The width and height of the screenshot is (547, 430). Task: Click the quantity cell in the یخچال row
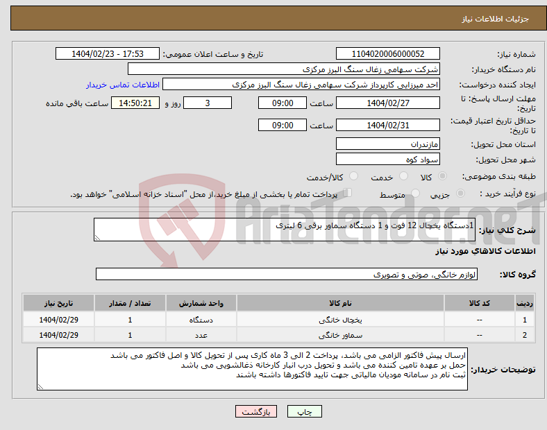130,320
